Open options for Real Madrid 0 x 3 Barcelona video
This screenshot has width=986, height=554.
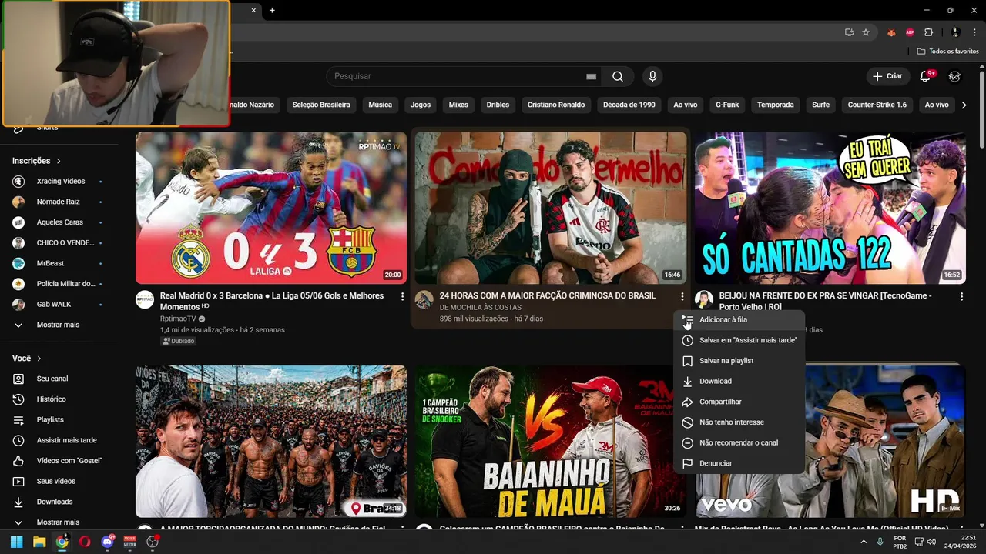[402, 296]
